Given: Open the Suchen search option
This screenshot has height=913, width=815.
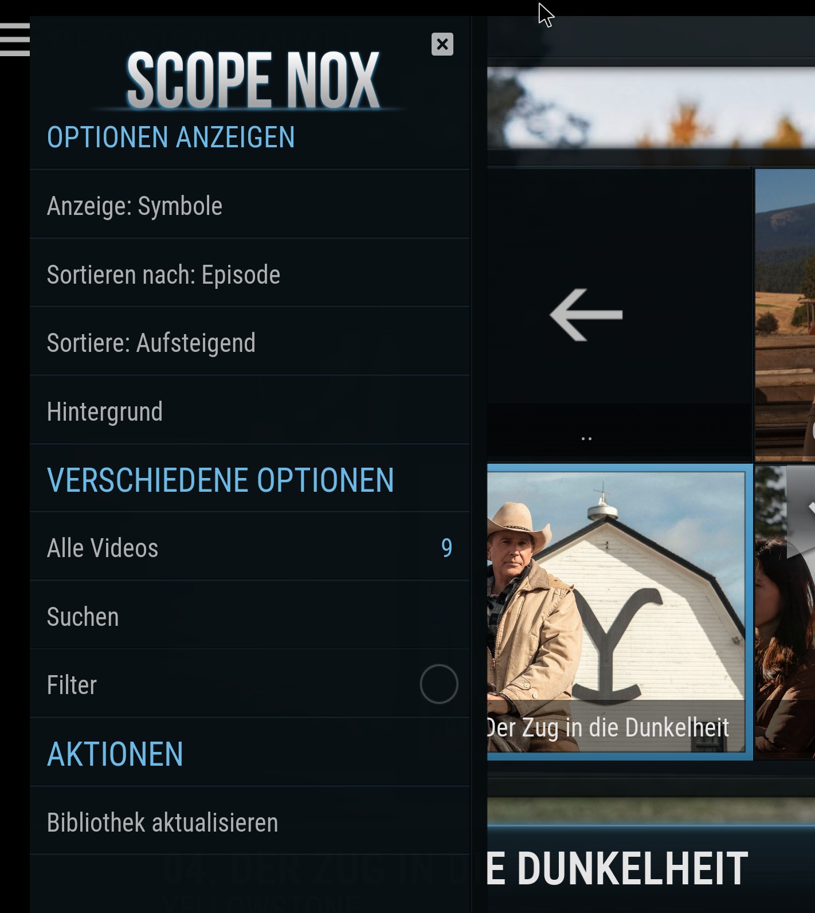Looking at the screenshot, I should (250, 616).
